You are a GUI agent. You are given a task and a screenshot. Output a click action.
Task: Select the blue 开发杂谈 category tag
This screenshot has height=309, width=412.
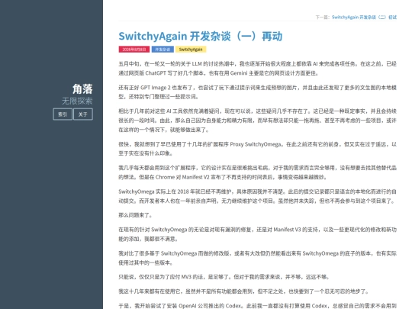pos(163,50)
